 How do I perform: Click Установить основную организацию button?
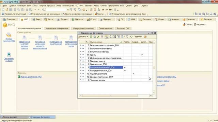45,14
